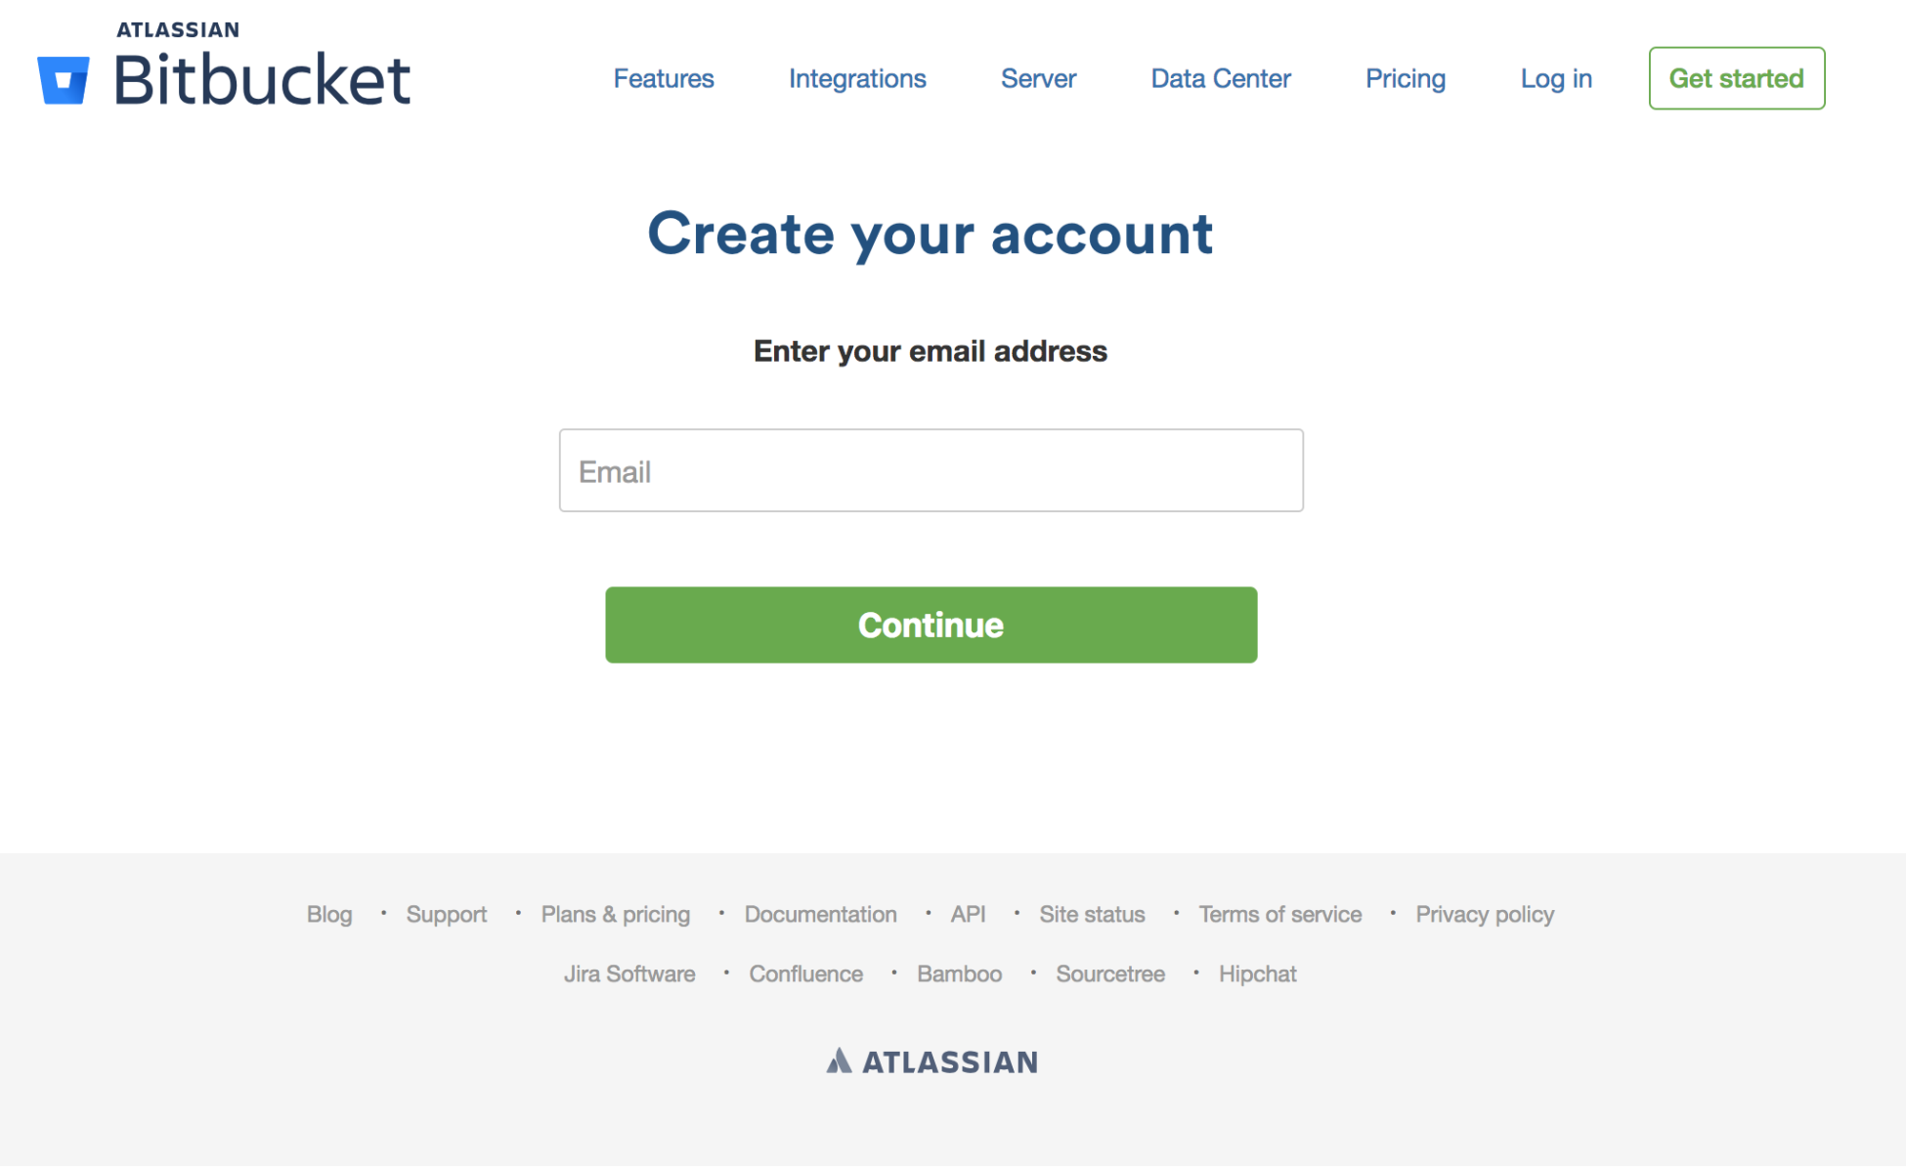Open the Integrations nav item
The height and width of the screenshot is (1168, 1906).
pyautogui.click(x=857, y=78)
